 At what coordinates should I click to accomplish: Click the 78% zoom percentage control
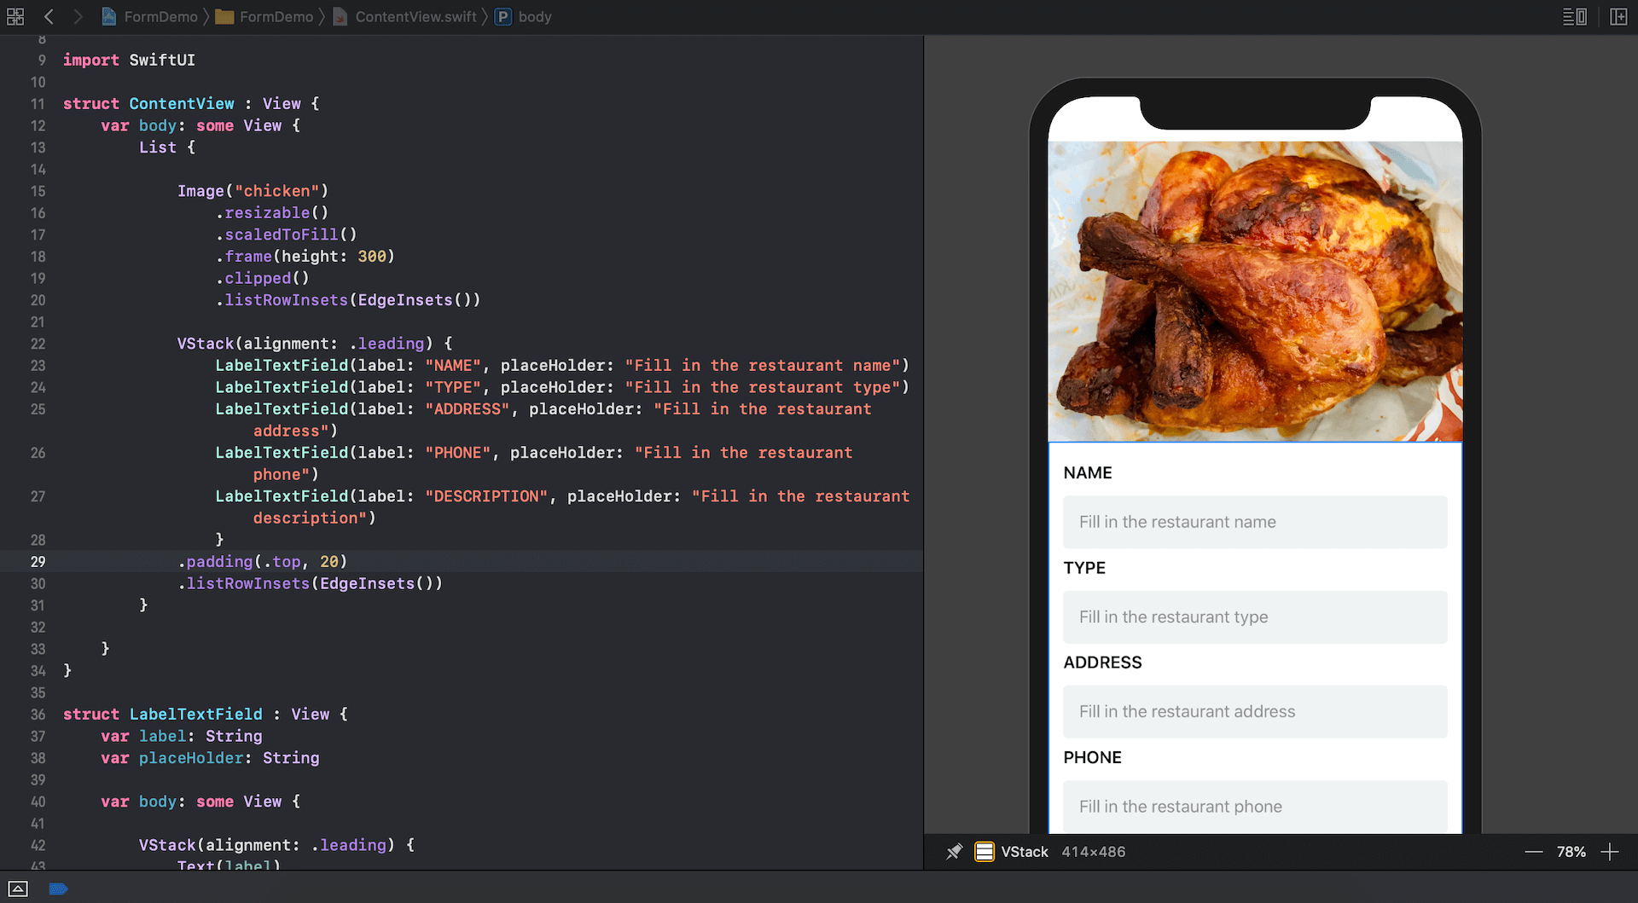click(x=1572, y=851)
